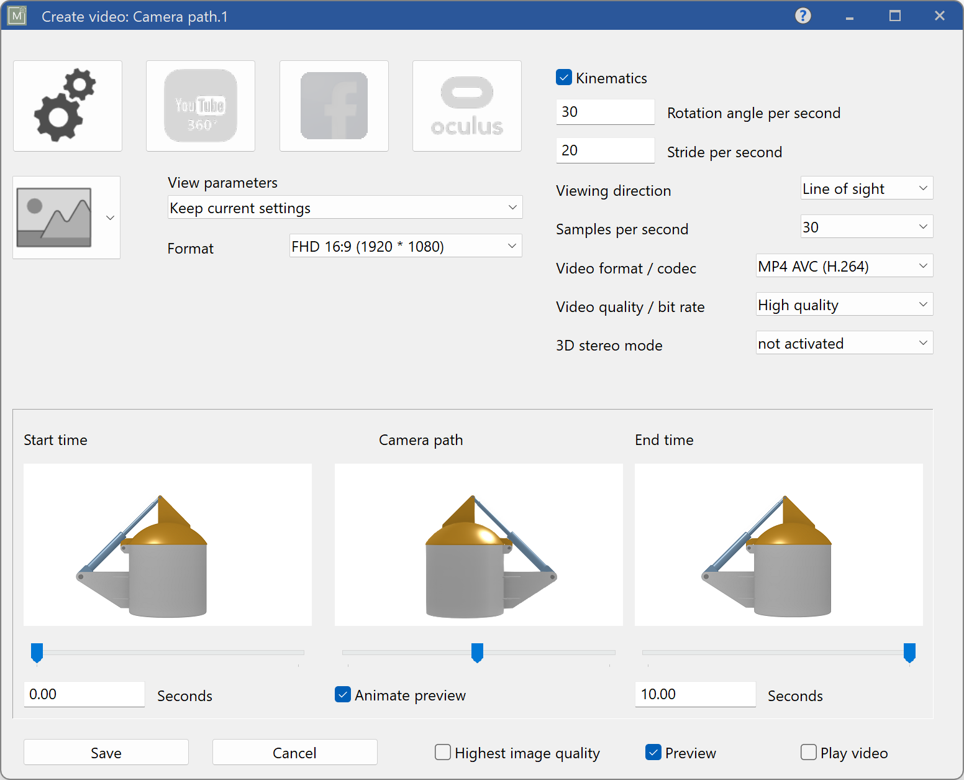The image size is (964, 780).
Task: Enable Highest image quality
Action: click(442, 752)
